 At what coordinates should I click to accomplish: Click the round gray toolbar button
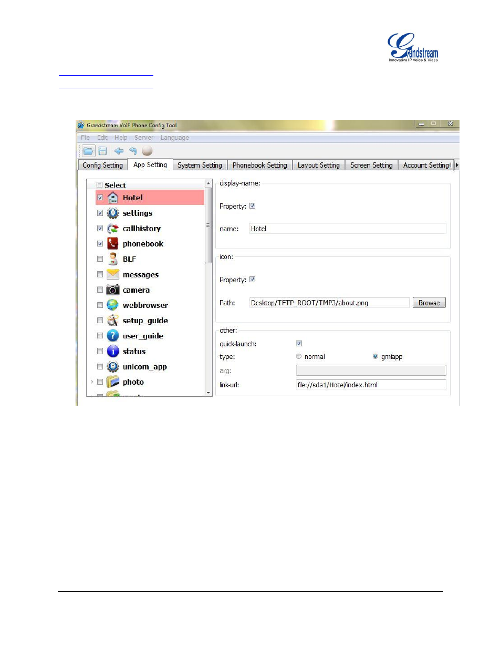(147, 151)
